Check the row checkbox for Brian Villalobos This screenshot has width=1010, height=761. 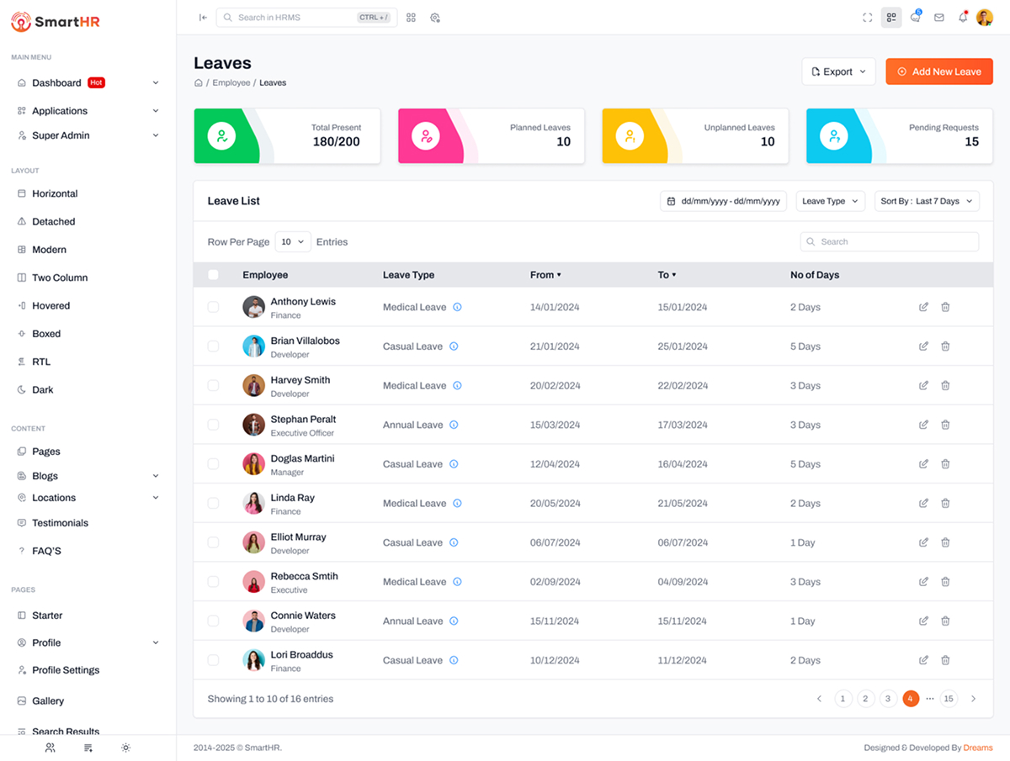[x=213, y=346]
